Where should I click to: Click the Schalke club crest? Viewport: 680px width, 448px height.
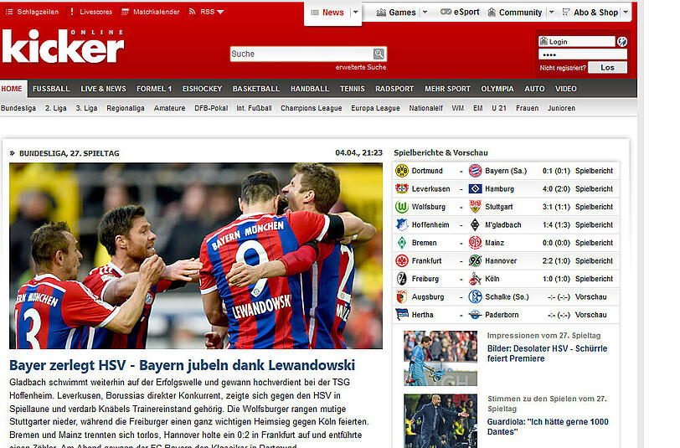tap(476, 296)
